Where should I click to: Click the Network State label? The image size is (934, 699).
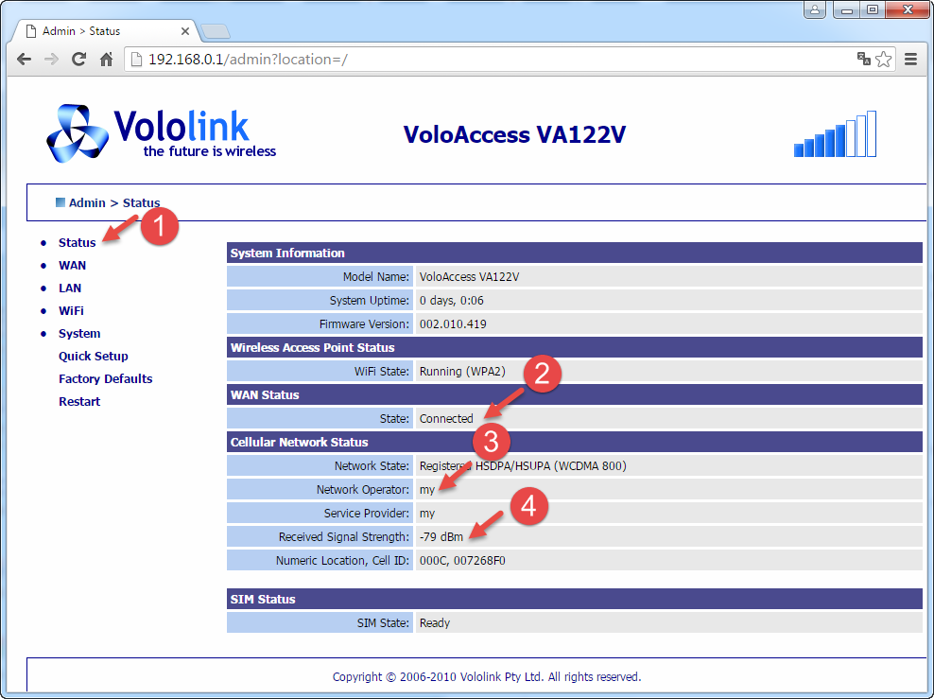pyautogui.click(x=372, y=466)
